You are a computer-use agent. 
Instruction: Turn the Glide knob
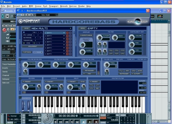(x=82, y=52)
